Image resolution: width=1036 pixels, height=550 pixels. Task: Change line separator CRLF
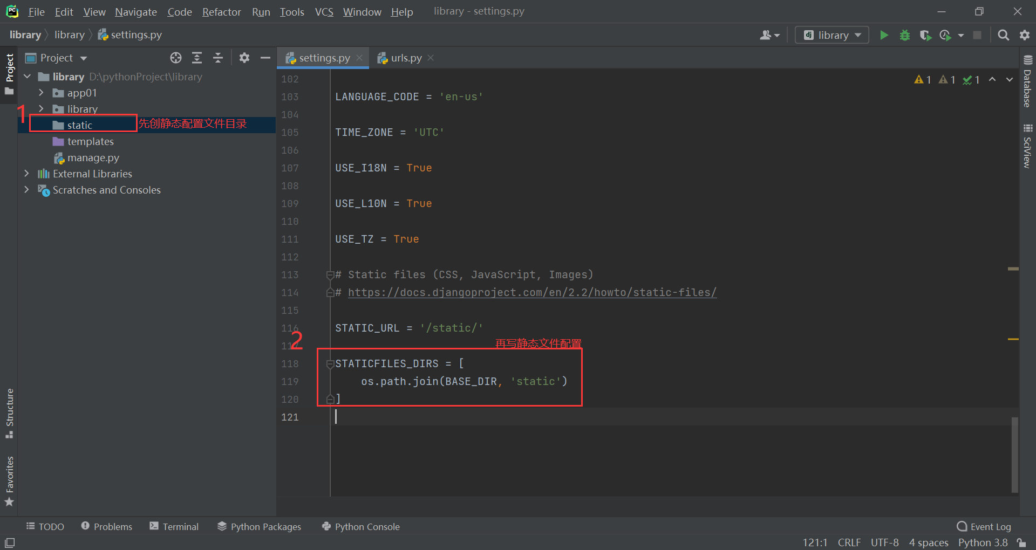(849, 542)
